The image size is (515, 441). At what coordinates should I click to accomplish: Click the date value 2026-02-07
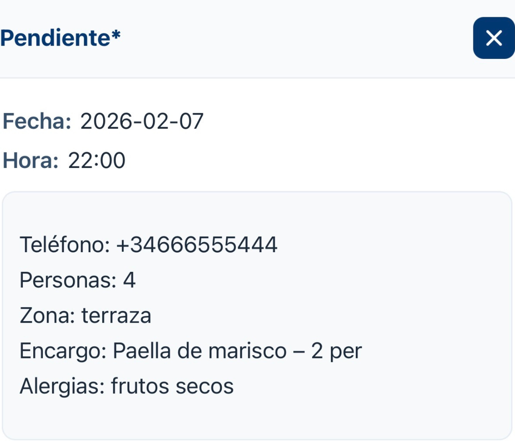point(142,121)
